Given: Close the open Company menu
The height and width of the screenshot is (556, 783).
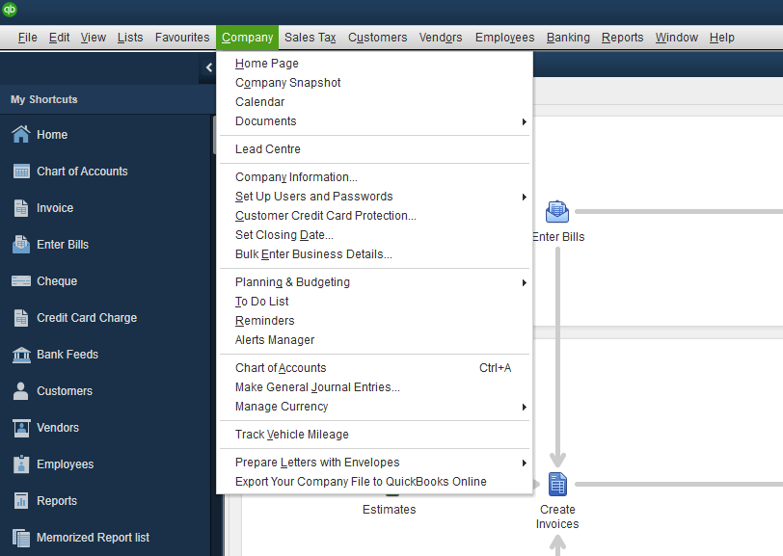Looking at the screenshot, I should (x=247, y=38).
